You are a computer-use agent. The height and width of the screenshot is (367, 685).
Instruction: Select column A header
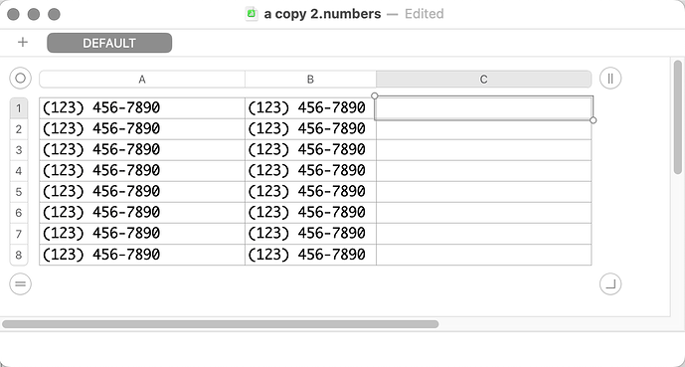(142, 80)
